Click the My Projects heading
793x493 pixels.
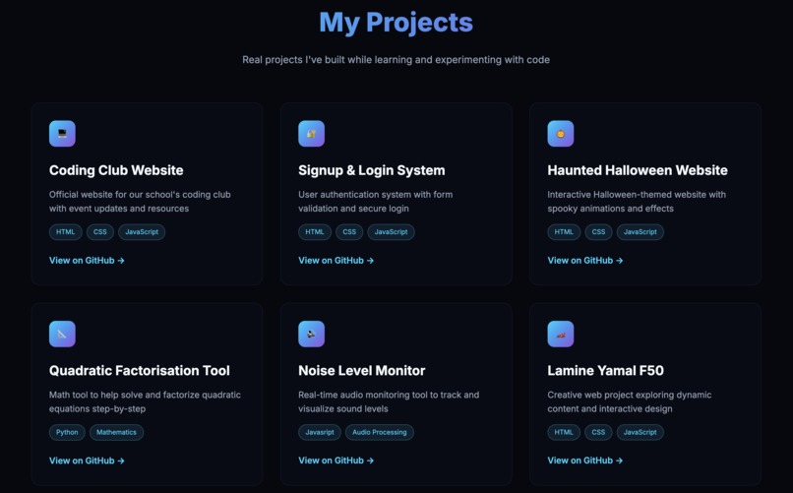tap(396, 23)
